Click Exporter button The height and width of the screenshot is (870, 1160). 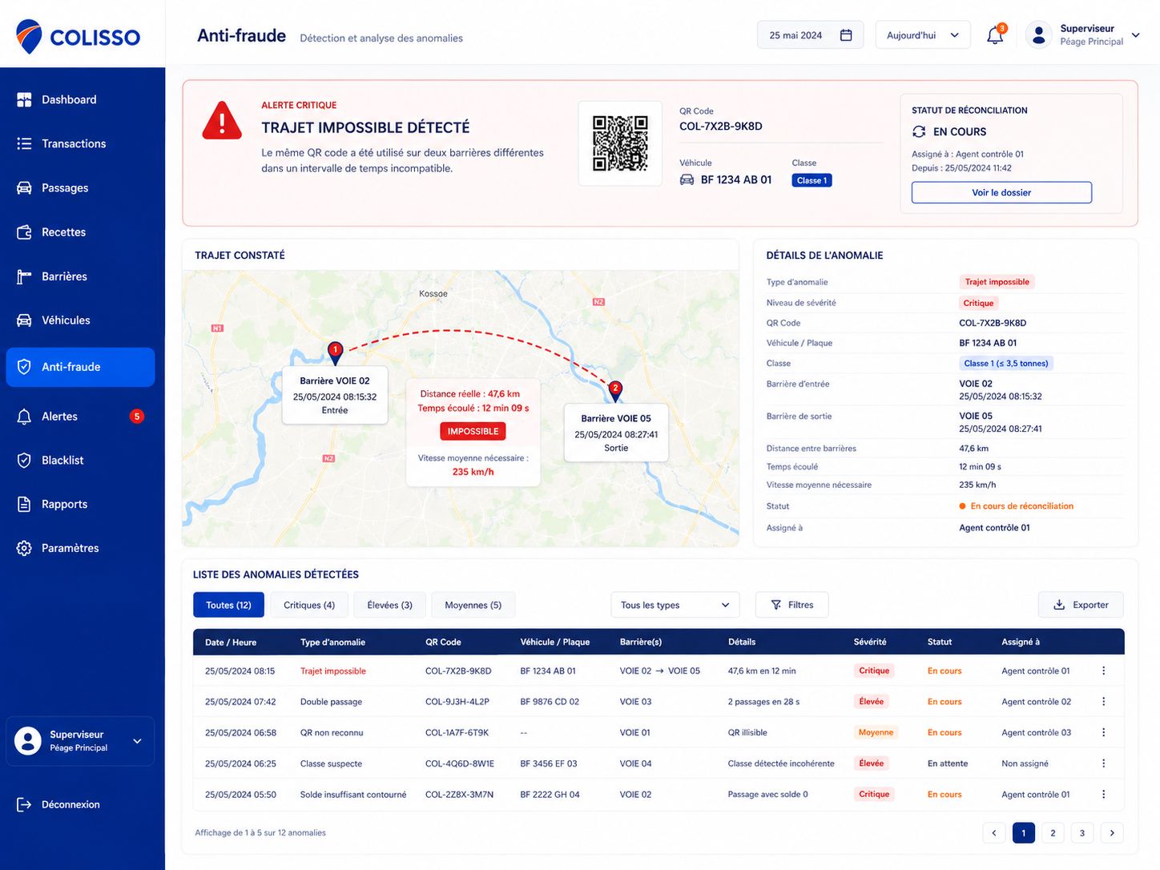[1081, 605]
